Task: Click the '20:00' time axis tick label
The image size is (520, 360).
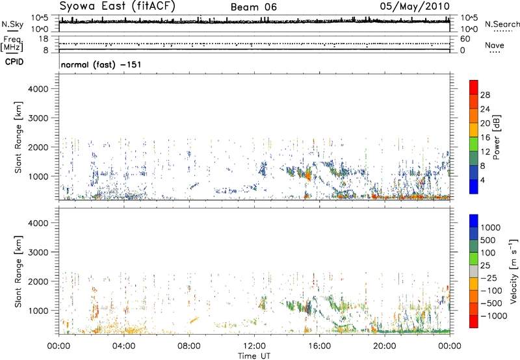Action: pyautogui.click(x=384, y=346)
